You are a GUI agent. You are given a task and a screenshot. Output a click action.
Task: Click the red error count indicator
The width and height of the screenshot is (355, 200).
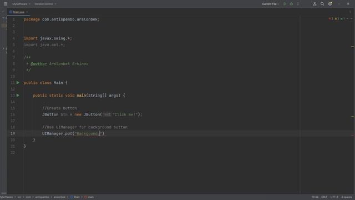(331, 18)
